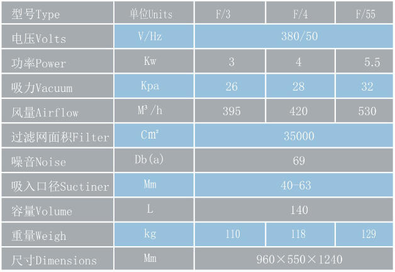Click the 395 airflow value cell

click(x=231, y=111)
